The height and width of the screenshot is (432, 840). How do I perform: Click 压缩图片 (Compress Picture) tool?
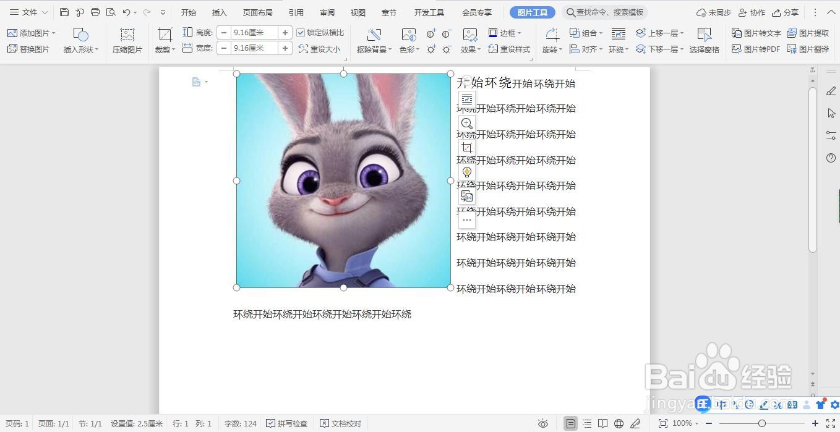pos(127,41)
